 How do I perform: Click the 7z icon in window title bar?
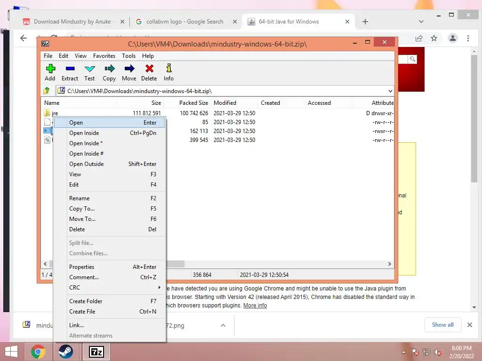(x=45, y=44)
